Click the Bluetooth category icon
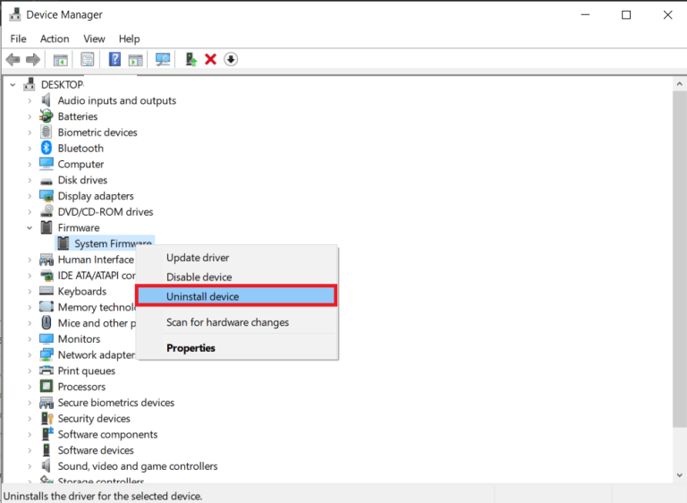This screenshot has height=503, width=687. coord(47,149)
